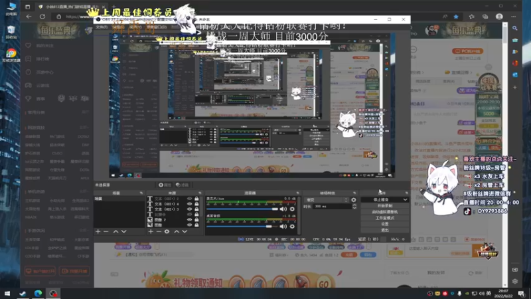Viewport: 531px width, 299px height.
Task: Remove the selected OBS source
Action: [159, 231]
